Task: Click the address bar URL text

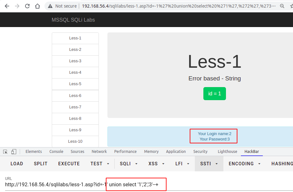Action: 179,6
